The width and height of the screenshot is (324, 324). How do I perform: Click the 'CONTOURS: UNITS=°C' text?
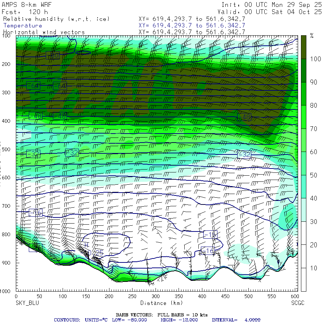[81, 320]
